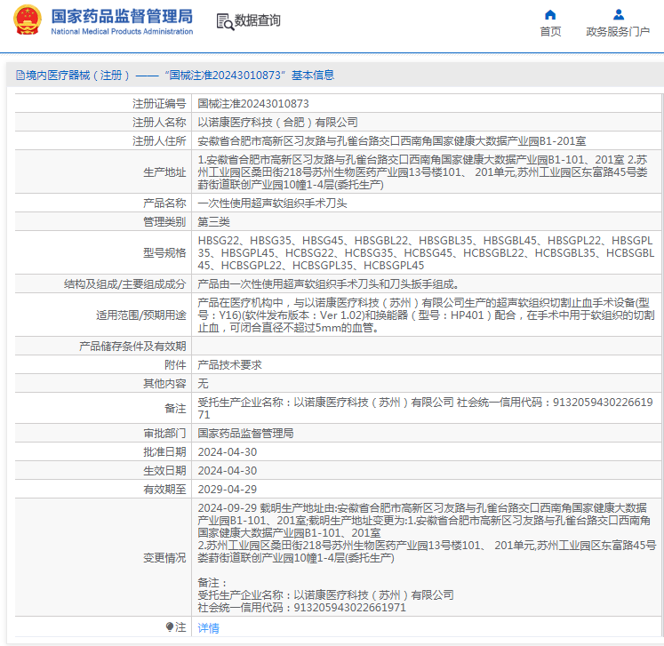Select the breadcrumb 境内医疗器械（注册）heading
The image size is (664, 646).
77,76
